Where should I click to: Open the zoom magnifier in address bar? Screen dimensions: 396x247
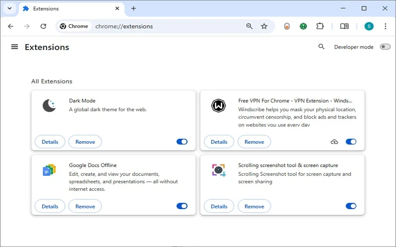pos(249,26)
